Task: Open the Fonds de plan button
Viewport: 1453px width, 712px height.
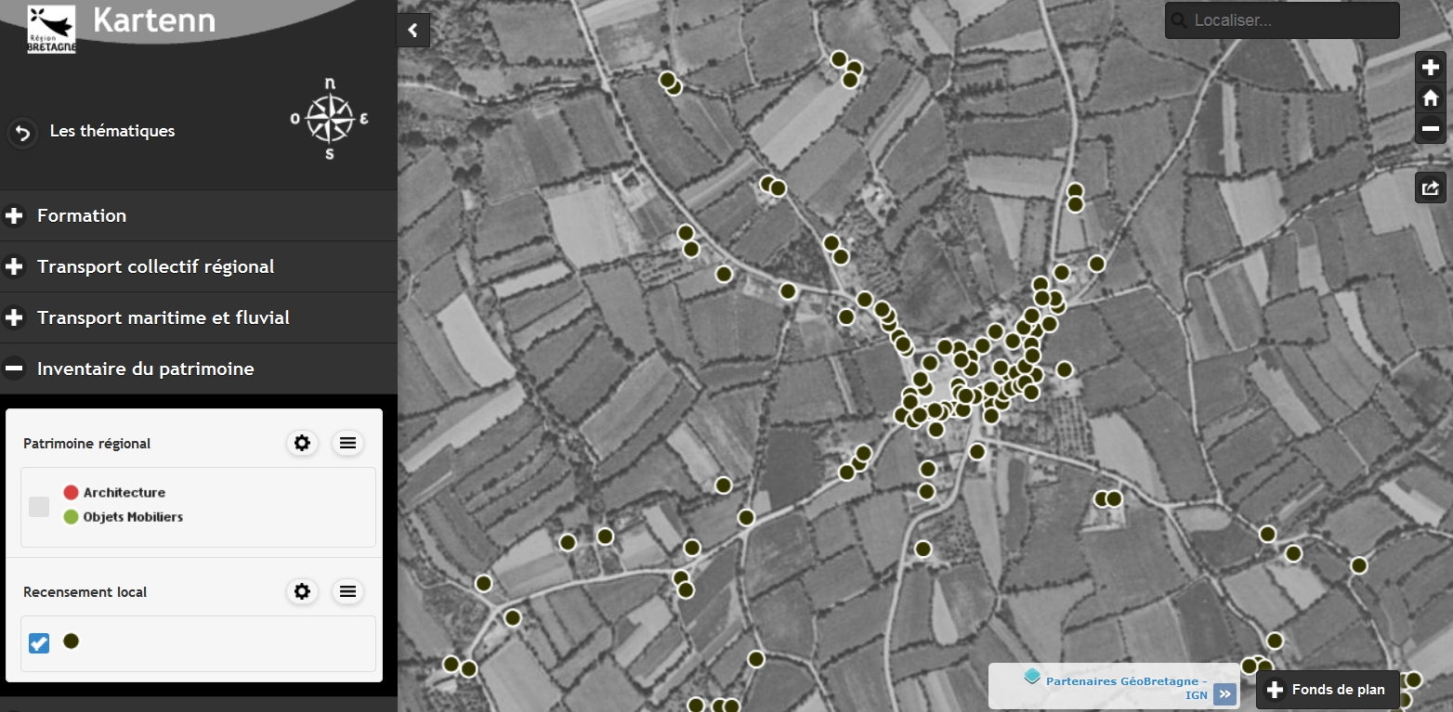Action: tap(1328, 690)
